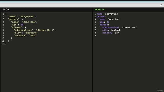Click name key in YAML line 1
Viewport: 164px width, 92px height.
[x=99, y=14]
